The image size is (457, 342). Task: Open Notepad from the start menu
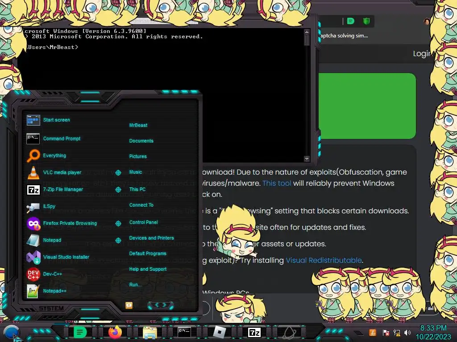coord(44,240)
